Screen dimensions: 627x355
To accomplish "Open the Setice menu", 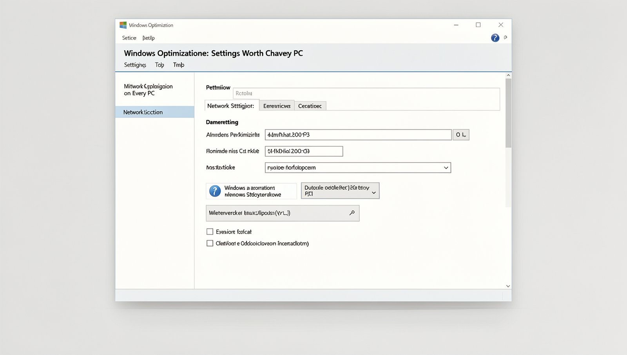I will point(129,38).
